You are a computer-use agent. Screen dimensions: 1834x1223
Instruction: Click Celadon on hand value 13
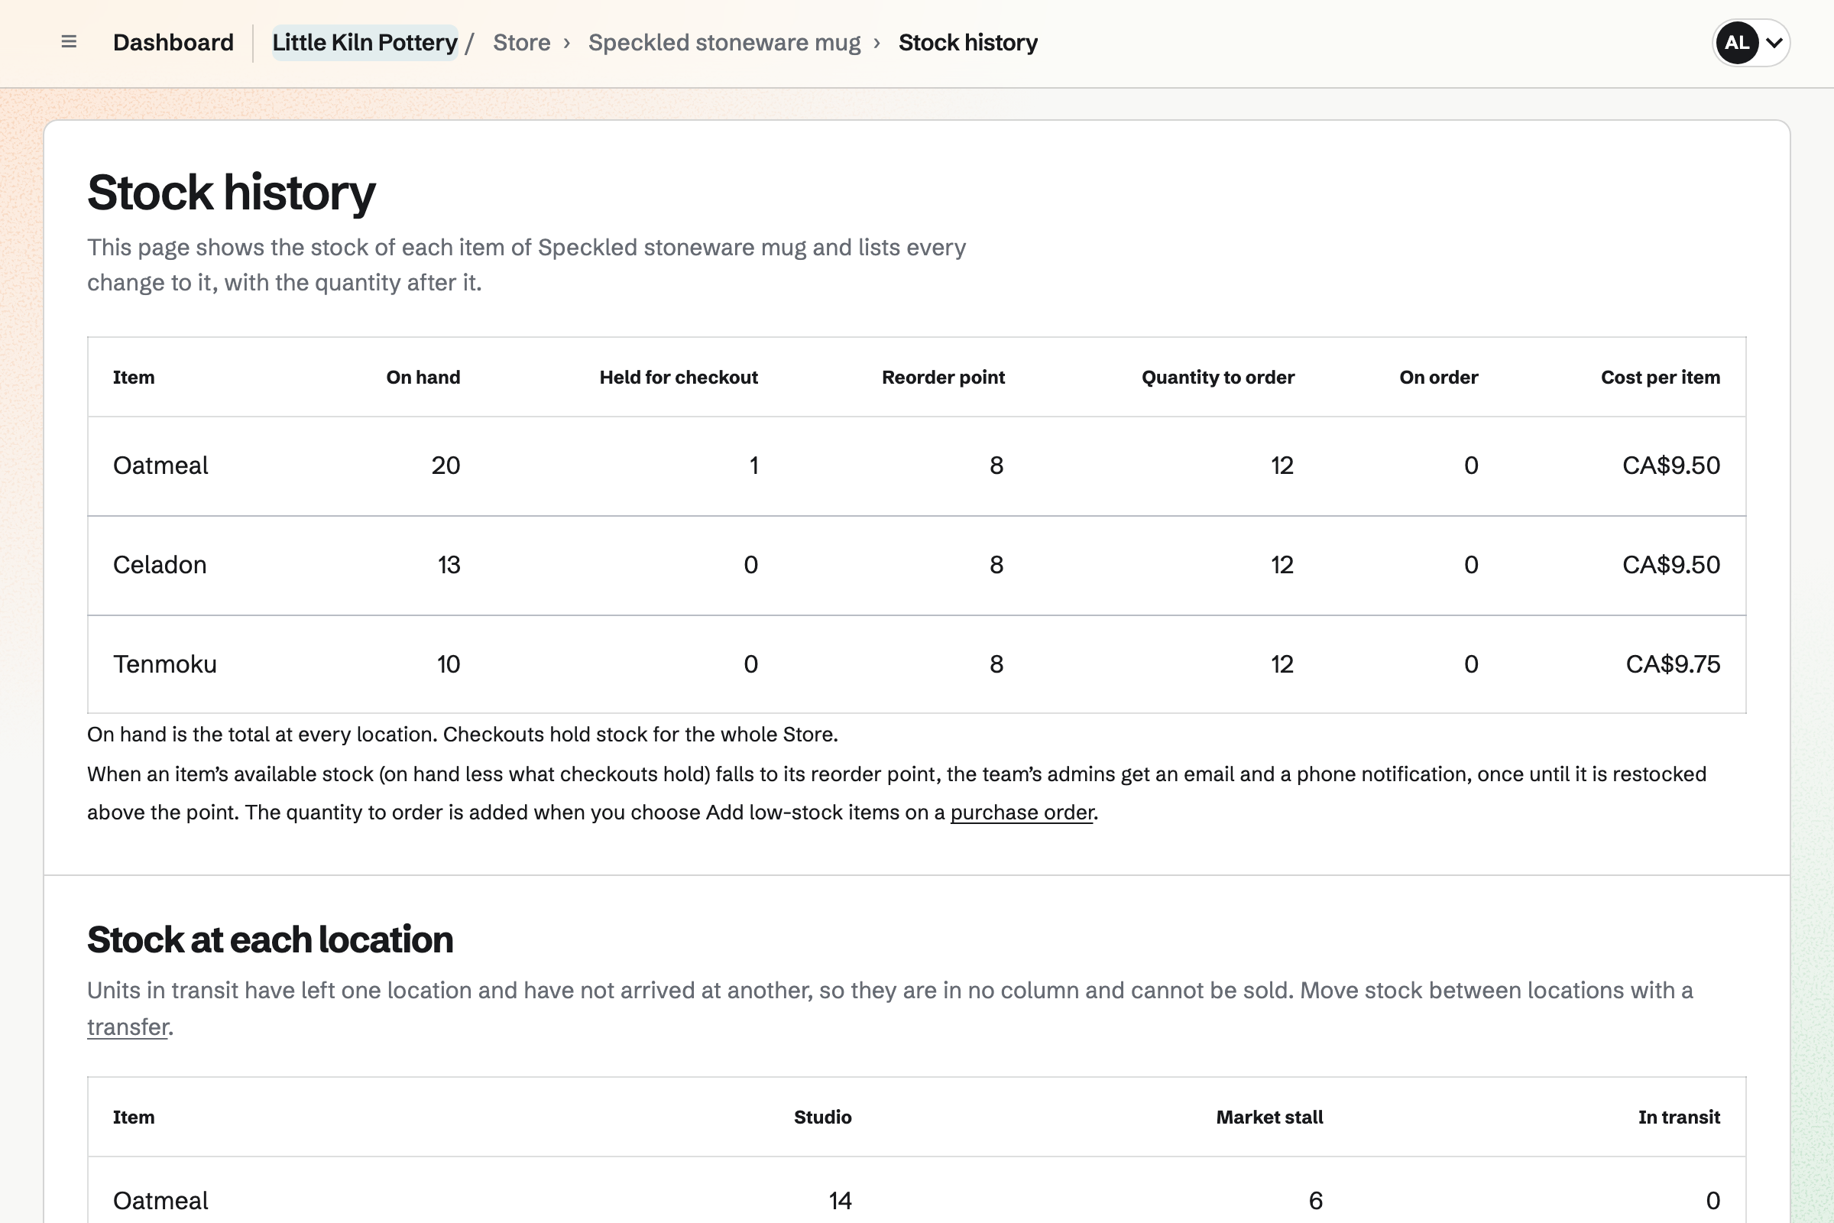(x=449, y=565)
